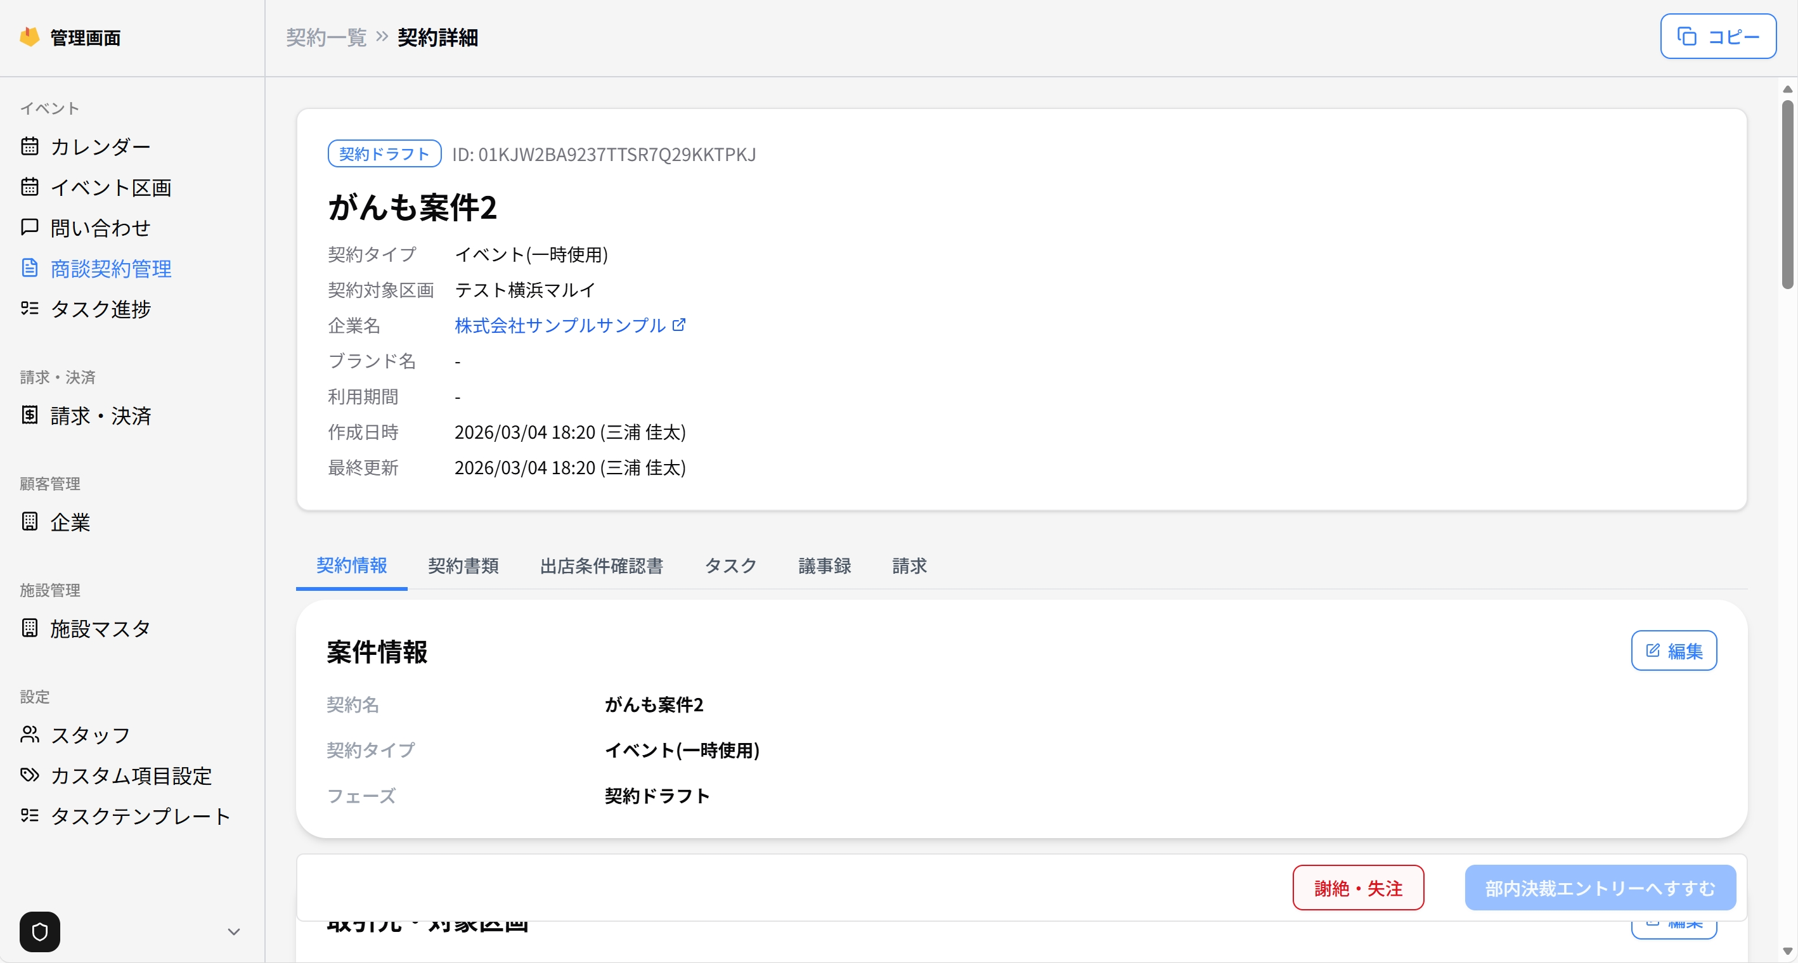The image size is (1798, 963).
Task: Select the 請求 tab
Action: pos(910,566)
